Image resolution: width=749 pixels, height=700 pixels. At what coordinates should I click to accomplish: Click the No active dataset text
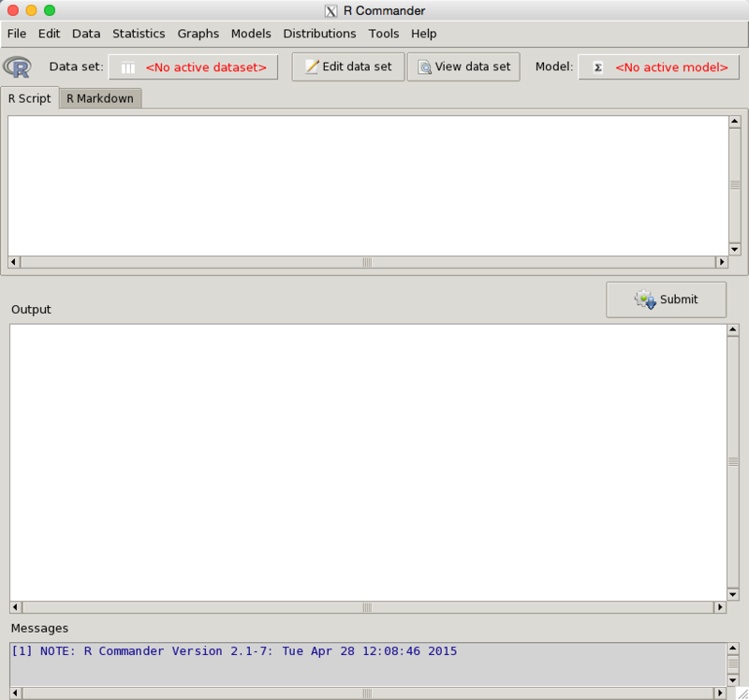206,67
